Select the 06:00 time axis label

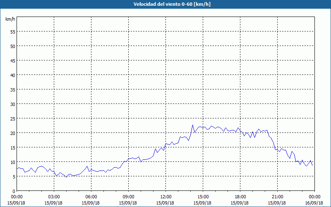pos(91,197)
